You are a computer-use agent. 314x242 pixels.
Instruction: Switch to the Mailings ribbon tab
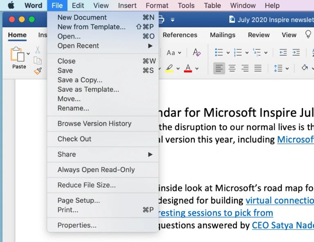pos(222,35)
